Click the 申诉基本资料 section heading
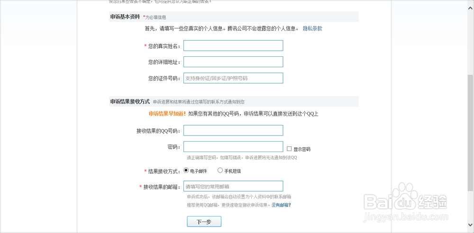 (125, 17)
